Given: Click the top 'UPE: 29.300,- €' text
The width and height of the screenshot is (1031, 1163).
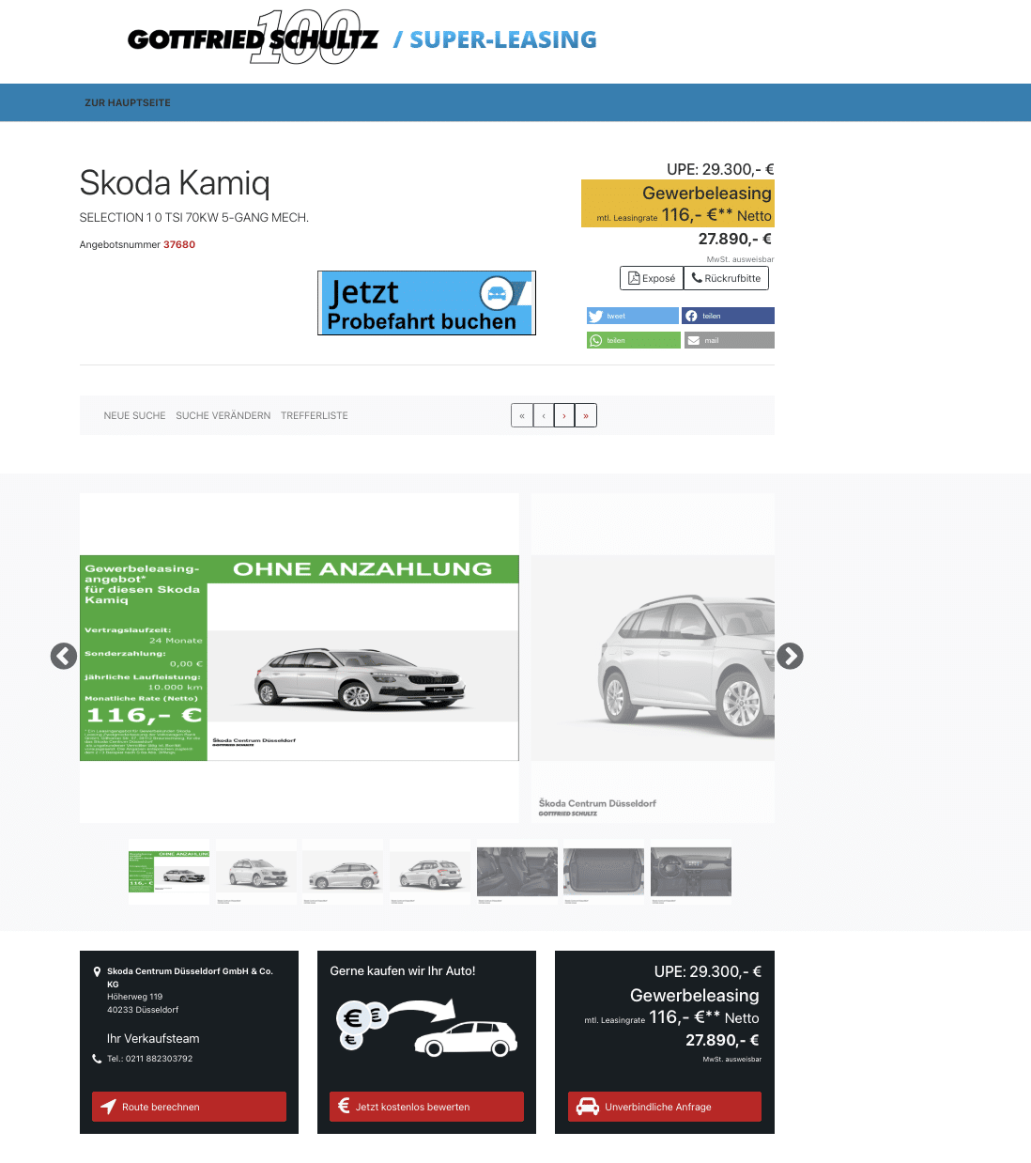Looking at the screenshot, I should 720,169.
